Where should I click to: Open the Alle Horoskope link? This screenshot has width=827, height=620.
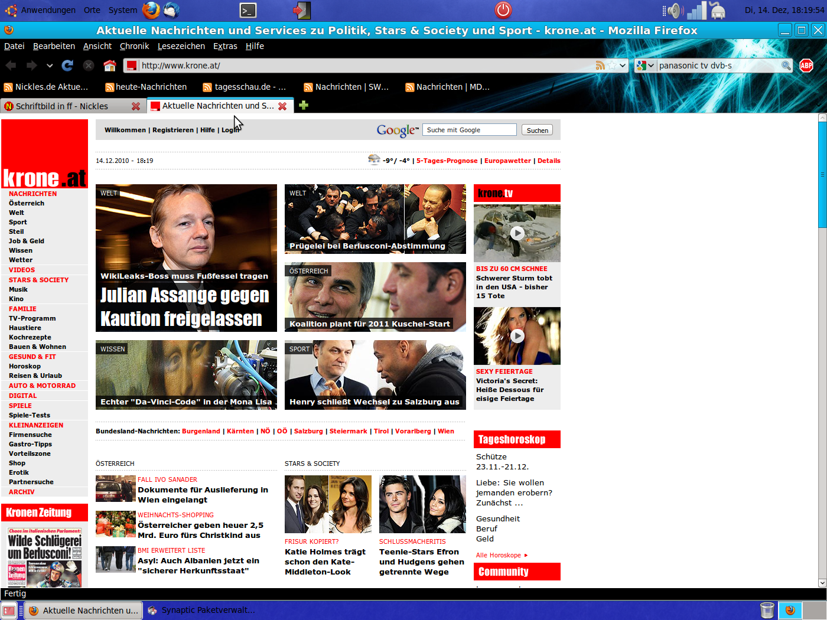click(502, 555)
